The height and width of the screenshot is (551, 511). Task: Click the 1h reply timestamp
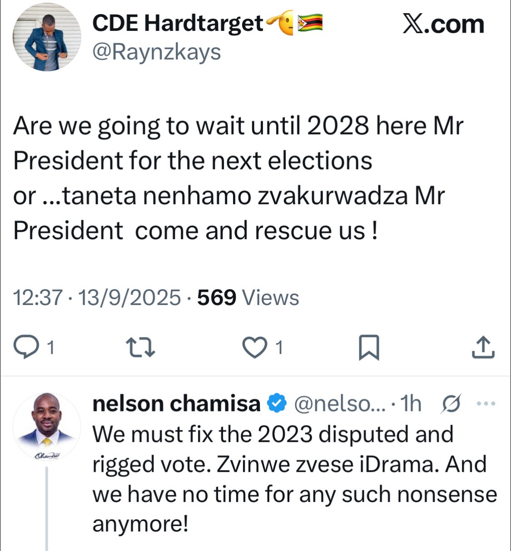coord(412,404)
